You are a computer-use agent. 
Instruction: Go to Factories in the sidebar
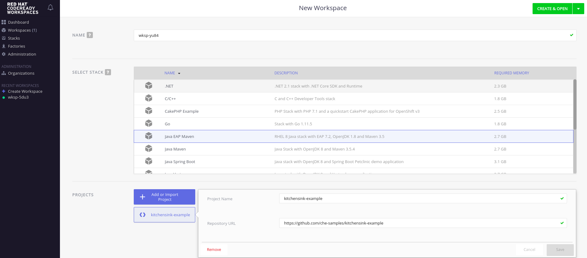coord(17,46)
